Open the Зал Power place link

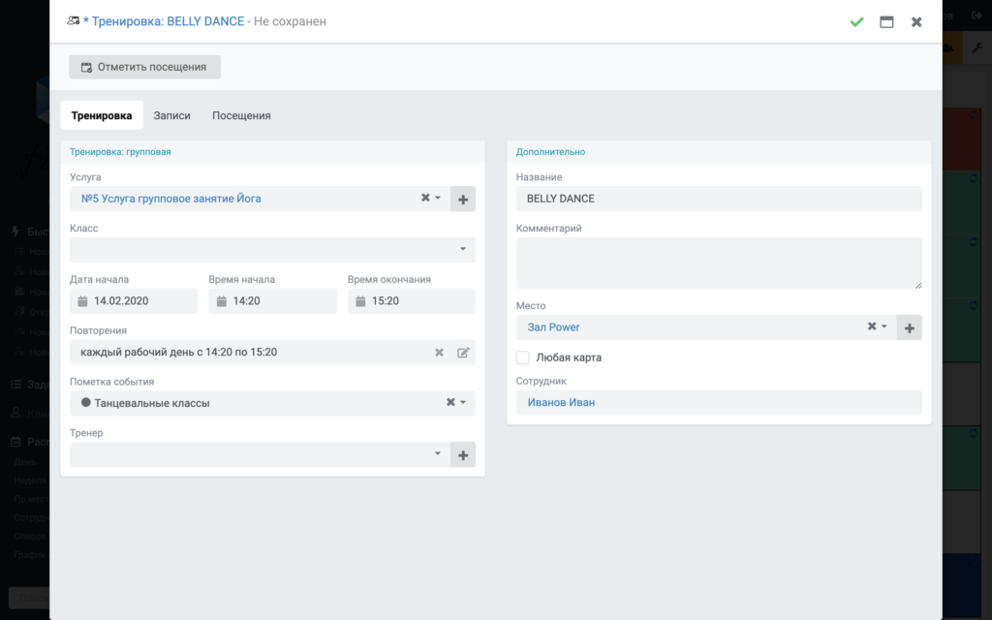(553, 327)
